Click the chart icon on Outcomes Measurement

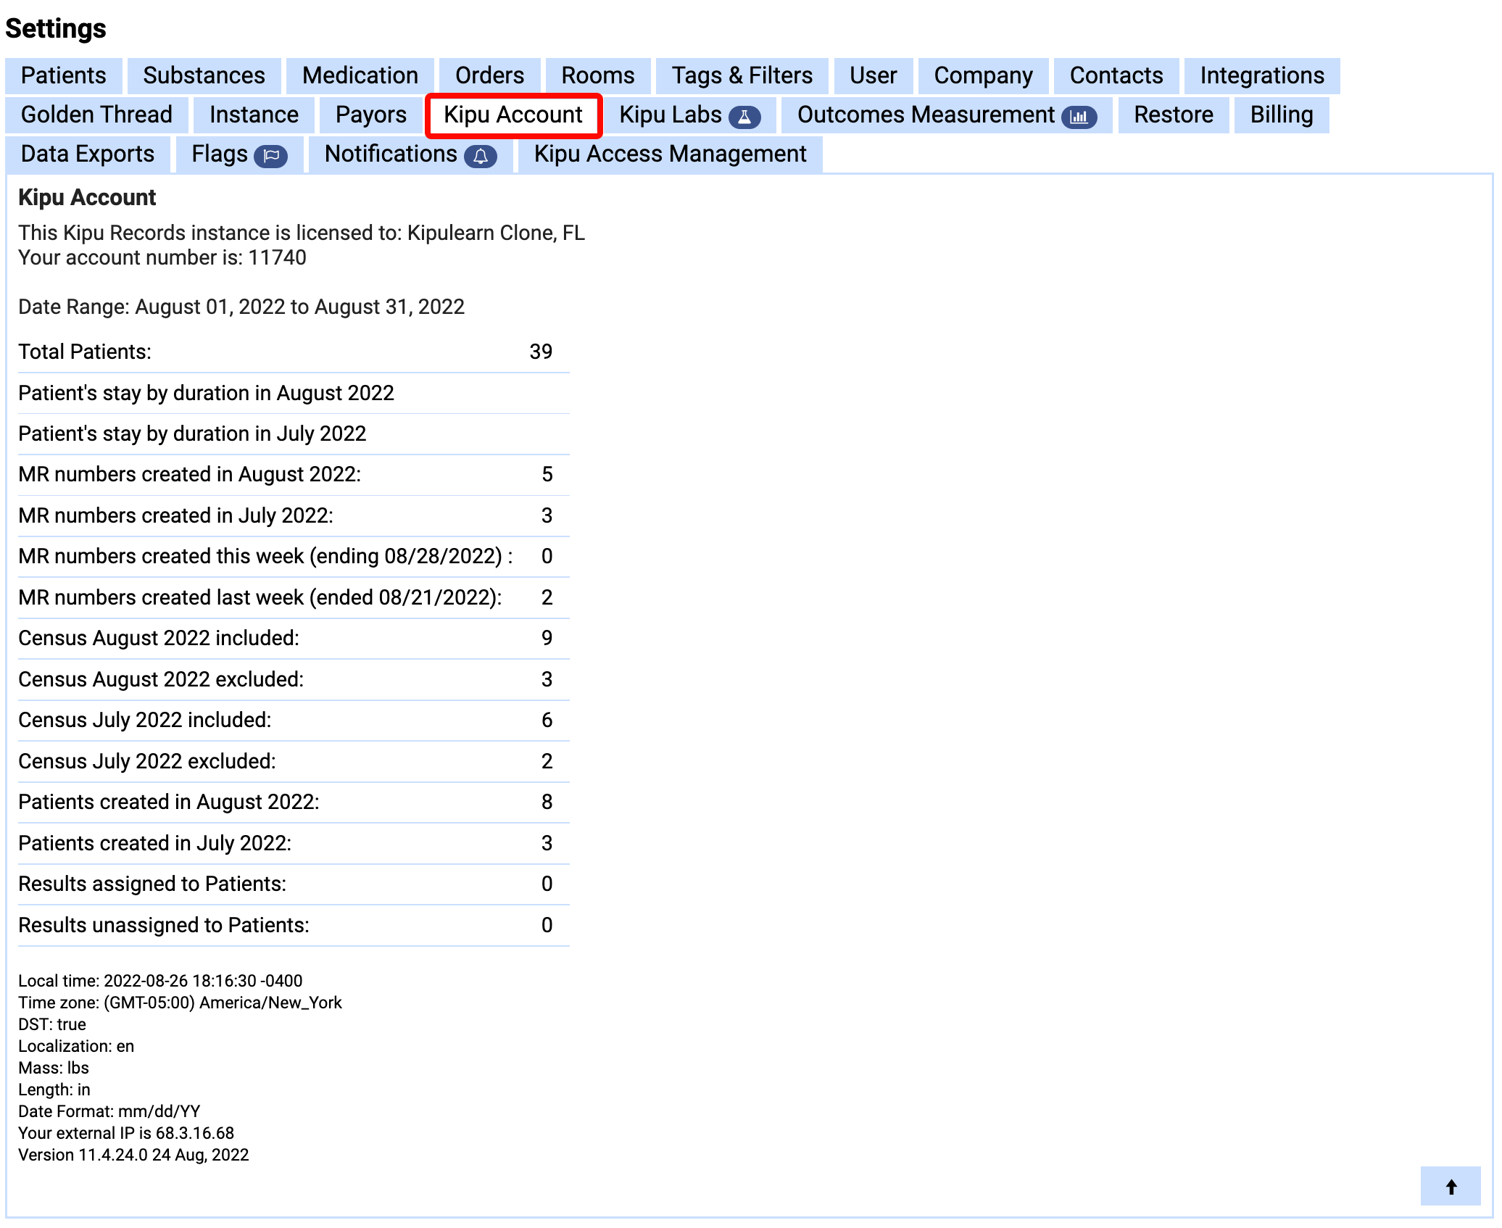tap(1079, 117)
